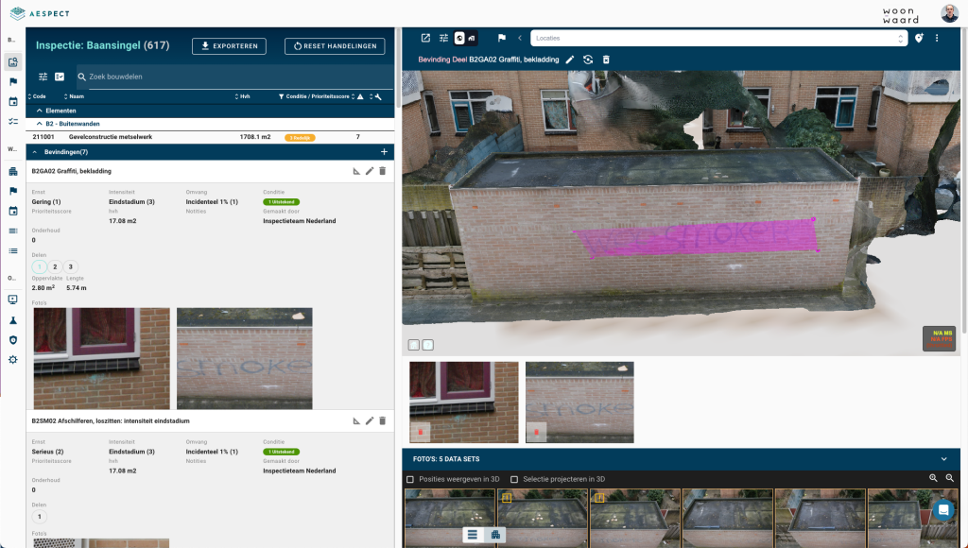Enable Selectie projecteren in 3D
Viewport: 968px width, 548px height.
(x=513, y=479)
